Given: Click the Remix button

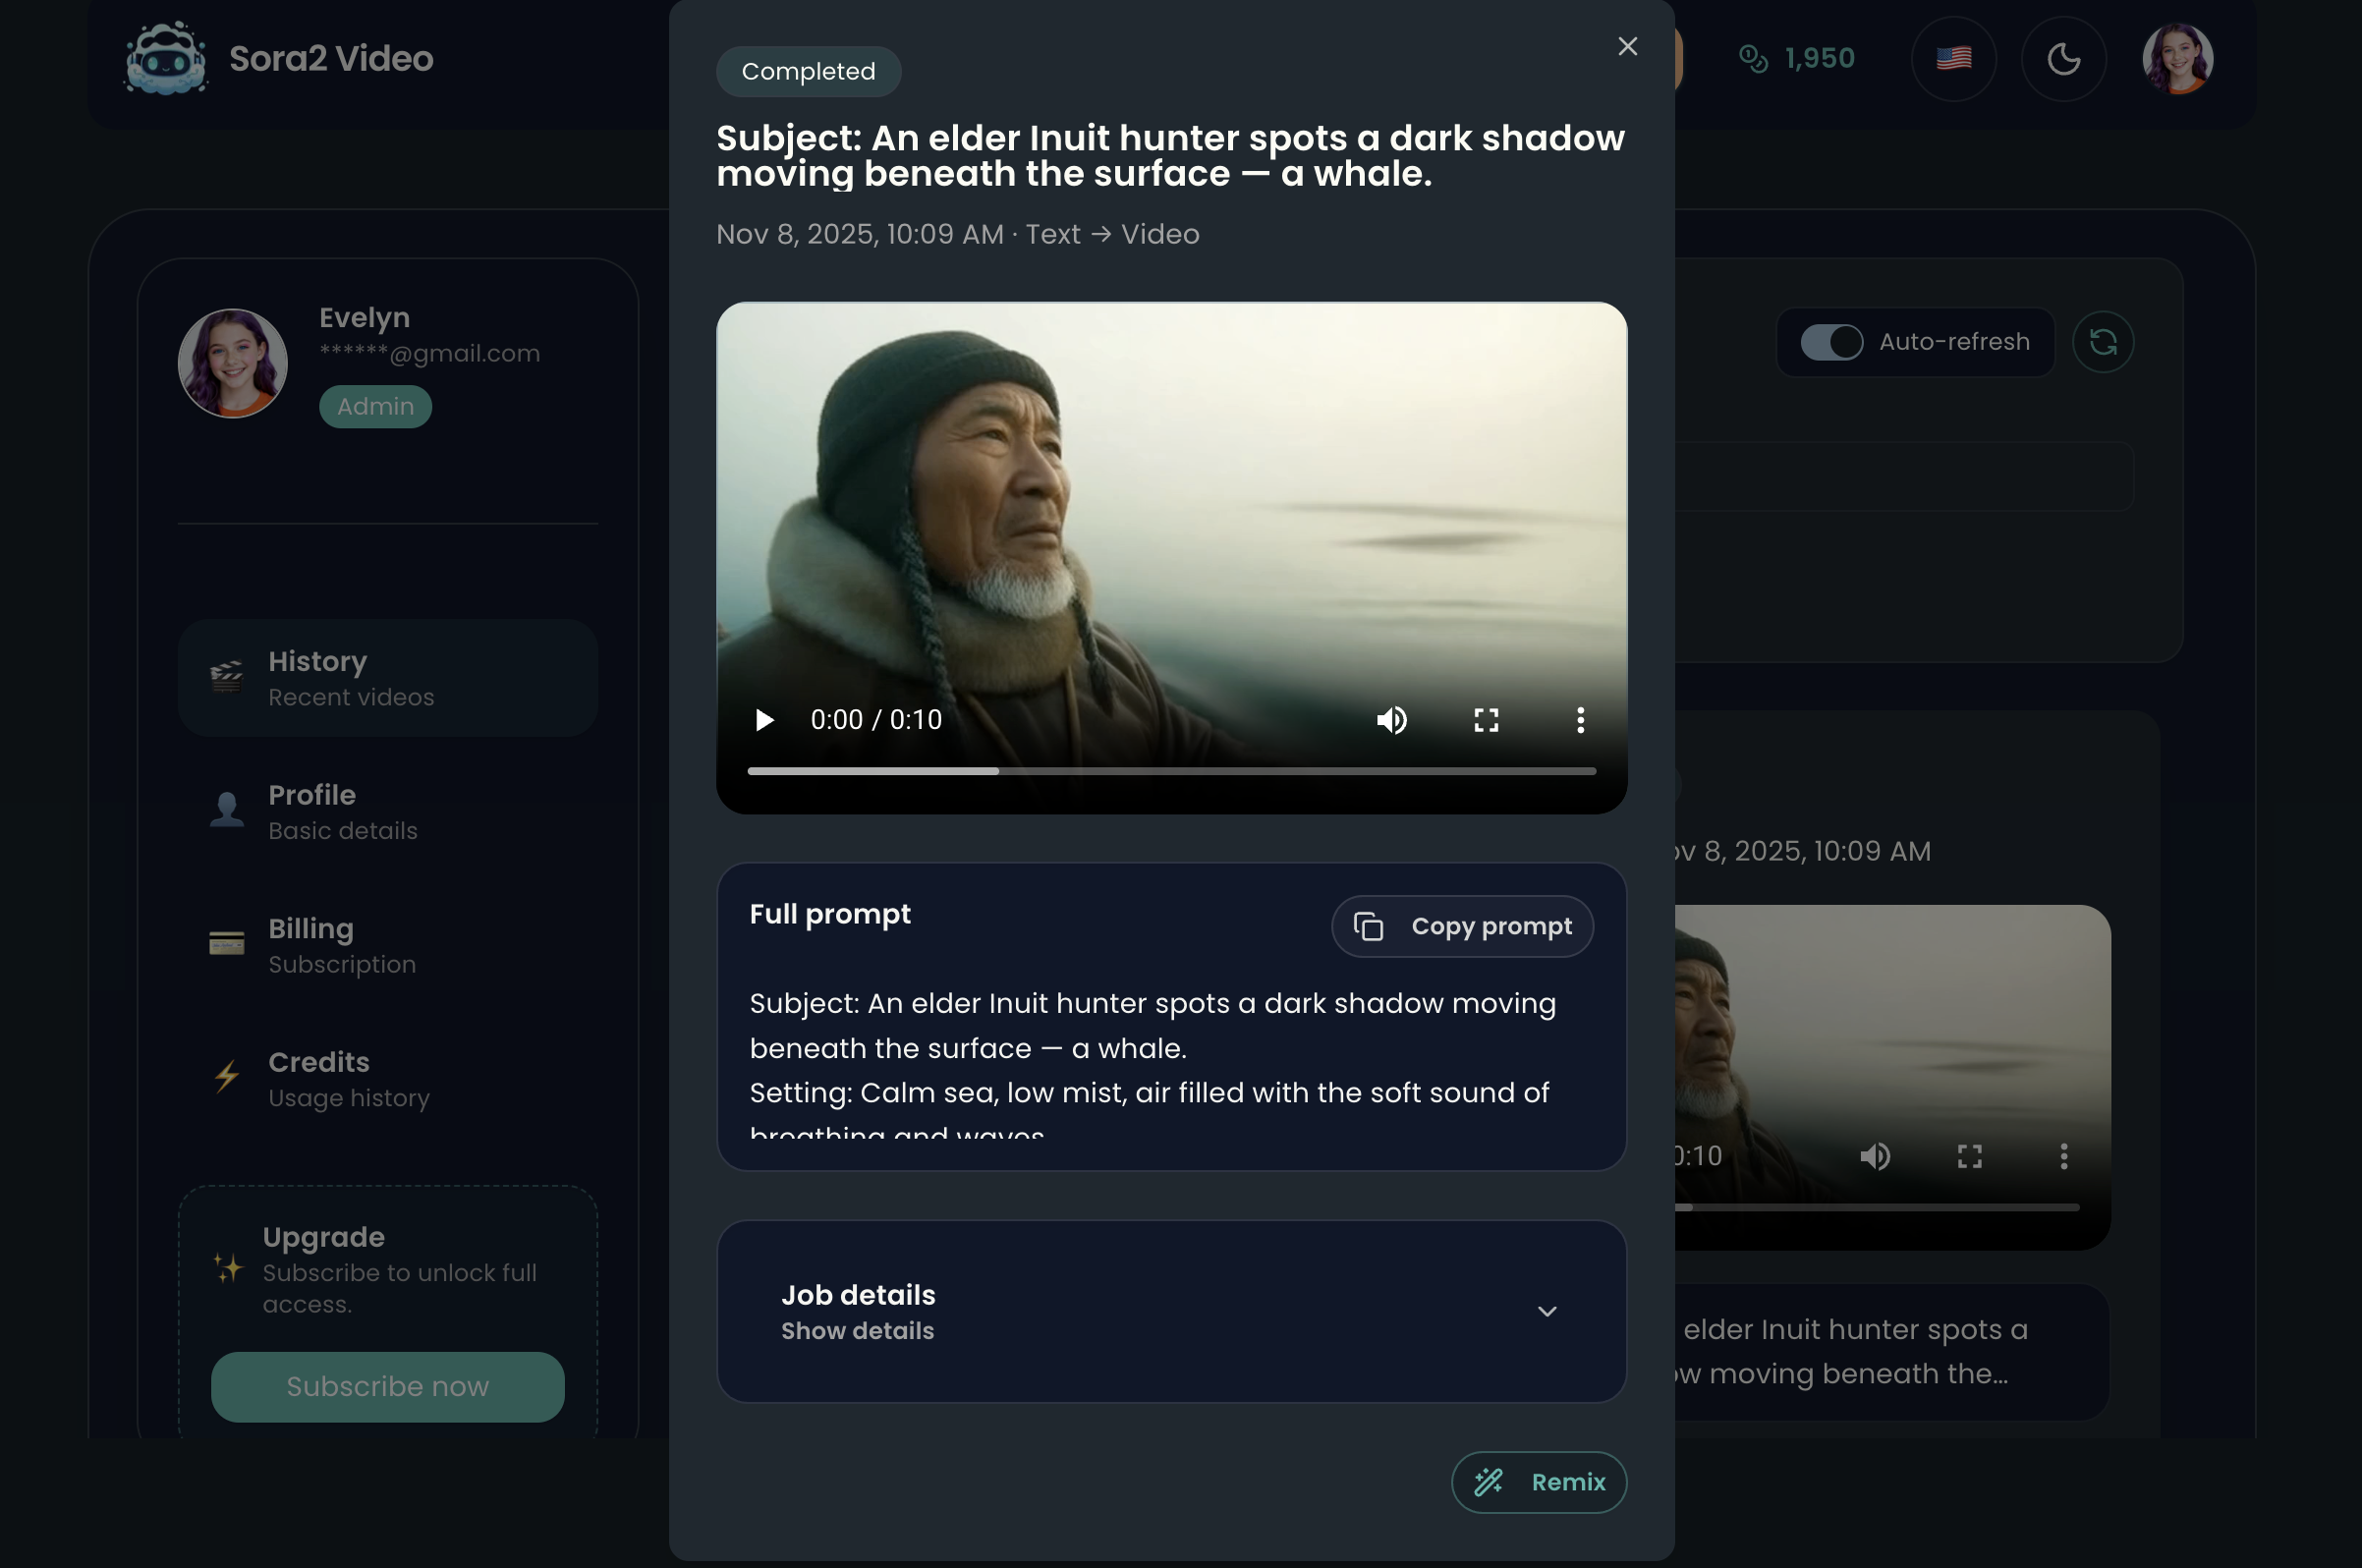Looking at the screenshot, I should pos(1539,1482).
